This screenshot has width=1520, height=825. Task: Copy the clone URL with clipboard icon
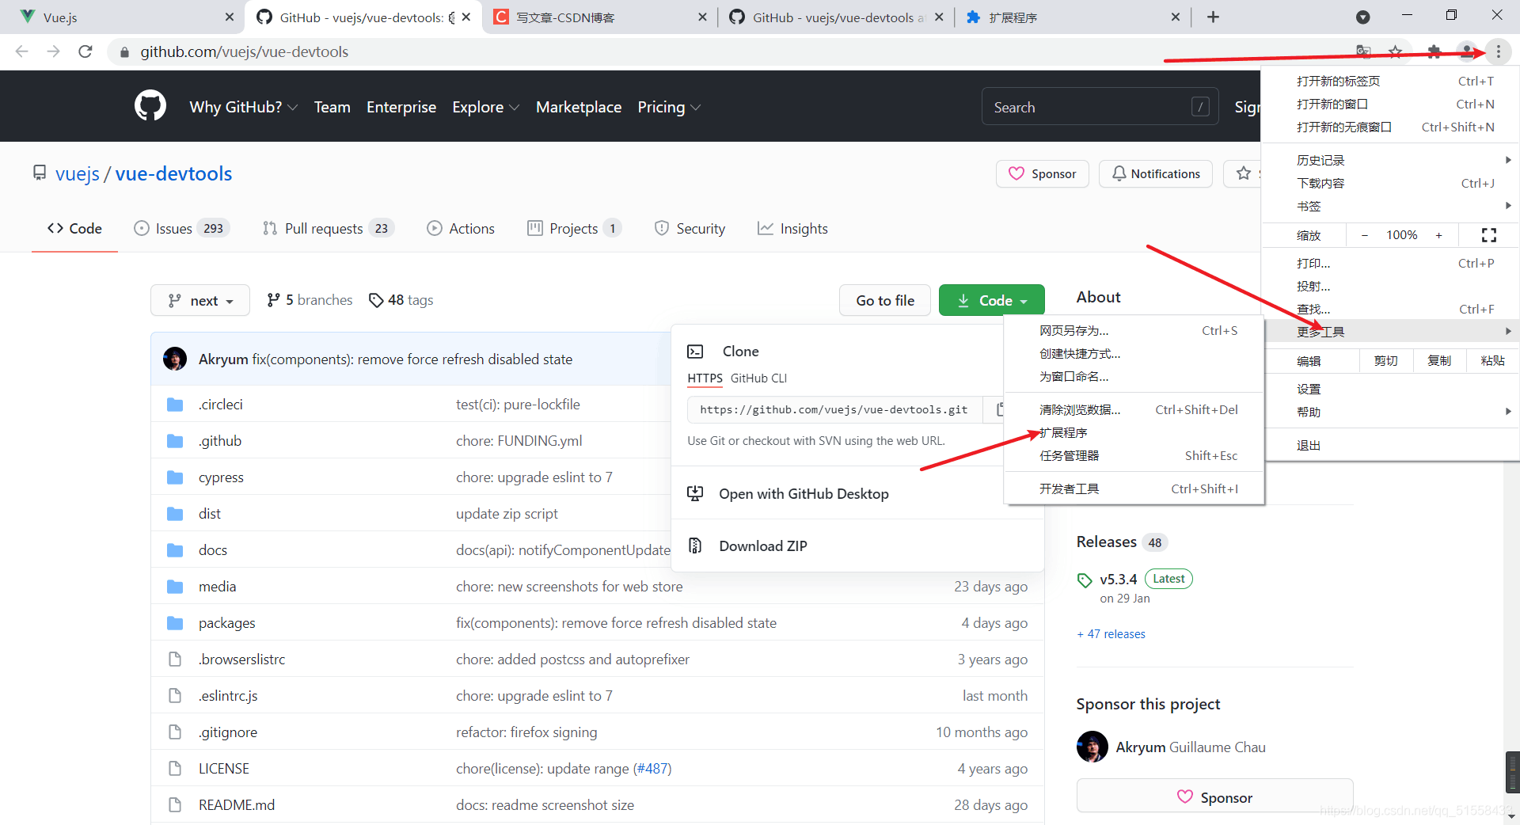pos(999,409)
